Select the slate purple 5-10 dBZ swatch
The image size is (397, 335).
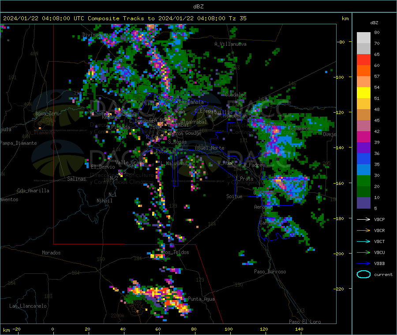click(363, 203)
